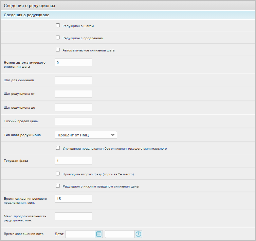Check 'Редукцион с нижним пределом' option
The width and height of the screenshot is (256, 241).
58,186
